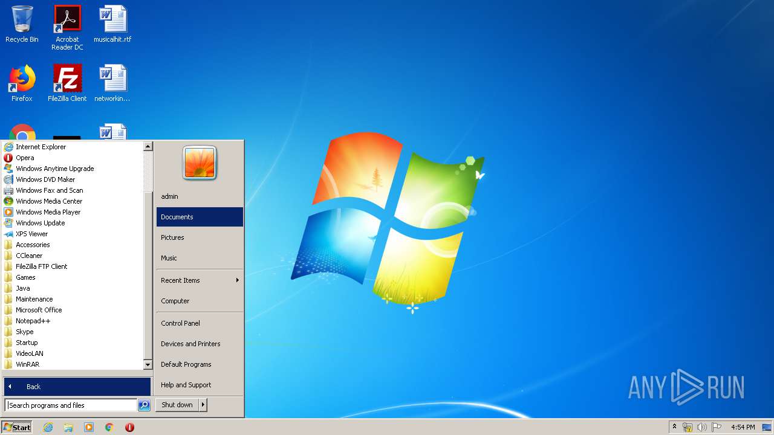Open Control Panel
This screenshot has height=435, width=774.
pos(200,323)
